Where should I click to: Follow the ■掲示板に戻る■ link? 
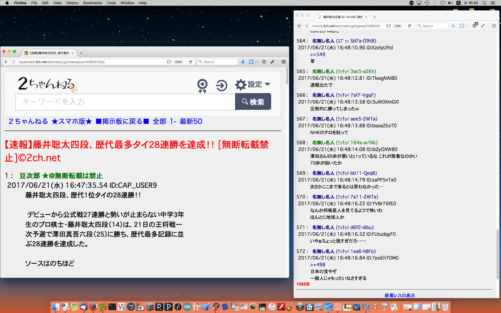coord(122,121)
